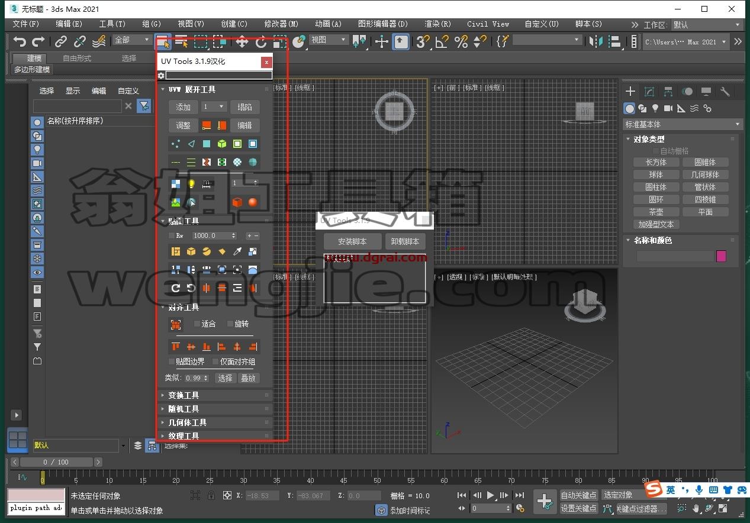Click the magenta object color swatch
Image resolution: width=750 pixels, height=523 pixels.
click(721, 256)
